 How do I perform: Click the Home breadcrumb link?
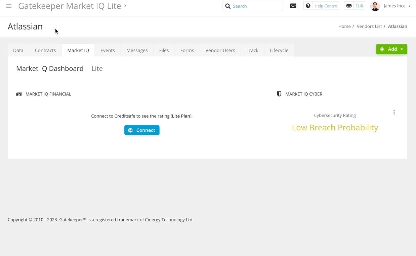pyautogui.click(x=344, y=26)
